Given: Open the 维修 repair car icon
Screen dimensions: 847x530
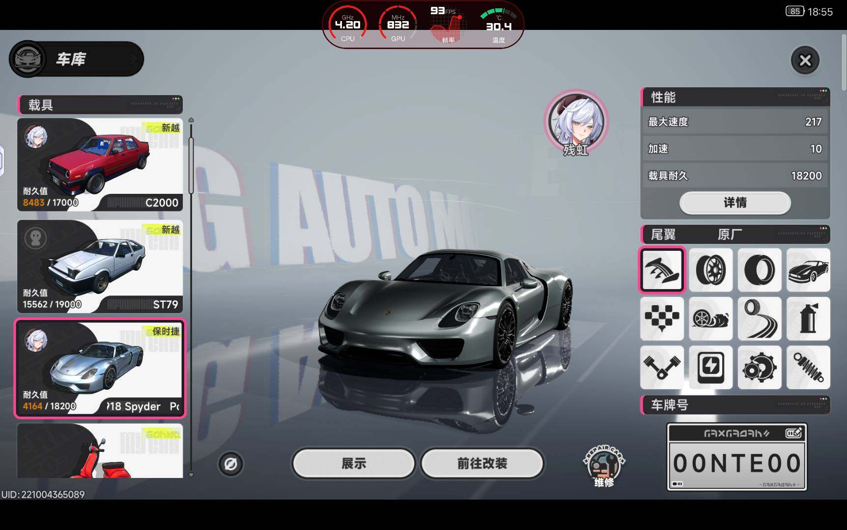Looking at the screenshot, I should 604,466.
